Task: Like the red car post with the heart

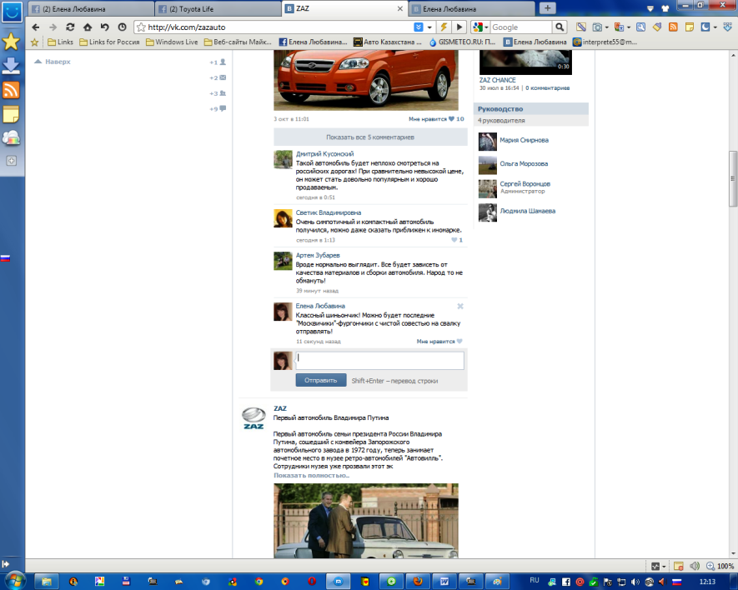Action: [451, 119]
